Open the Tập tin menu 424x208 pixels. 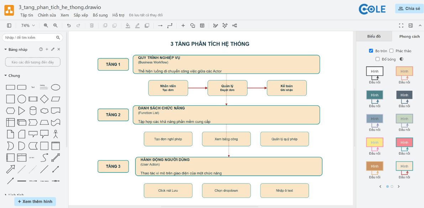(27, 15)
